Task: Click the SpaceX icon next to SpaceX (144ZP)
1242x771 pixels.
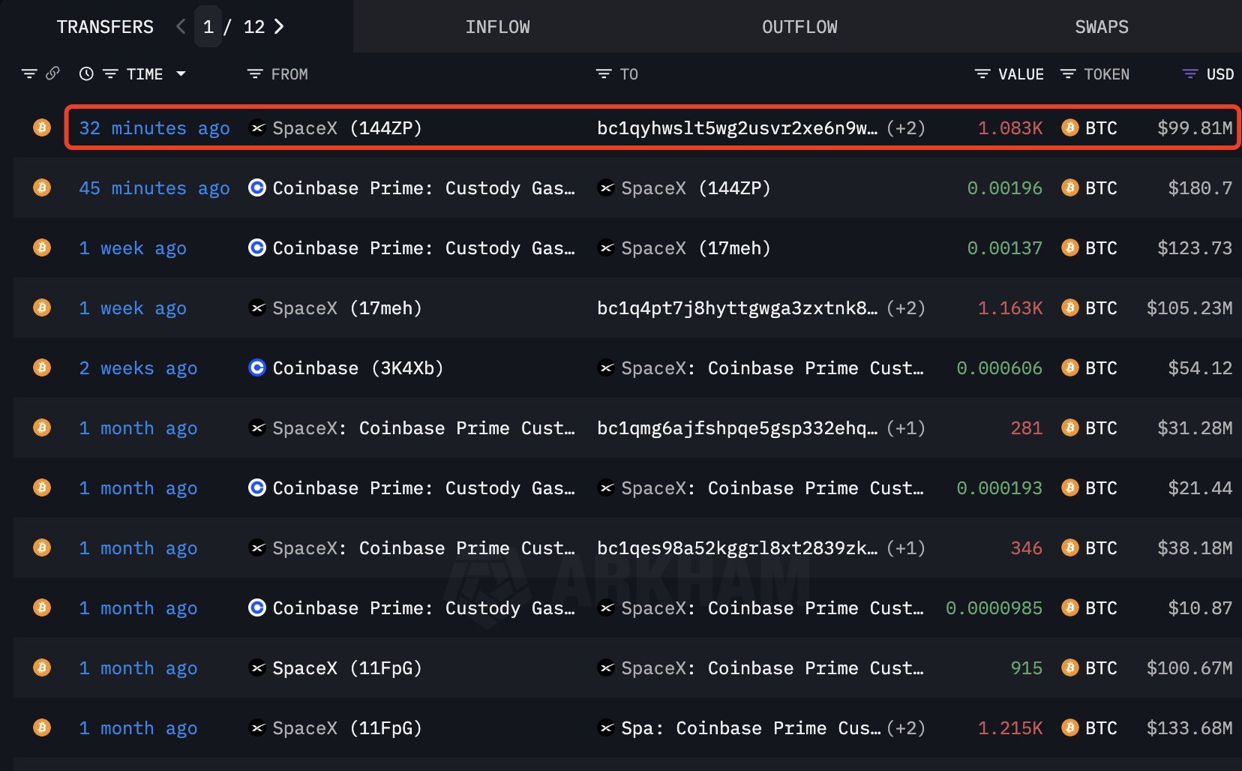Action: click(x=257, y=127)
